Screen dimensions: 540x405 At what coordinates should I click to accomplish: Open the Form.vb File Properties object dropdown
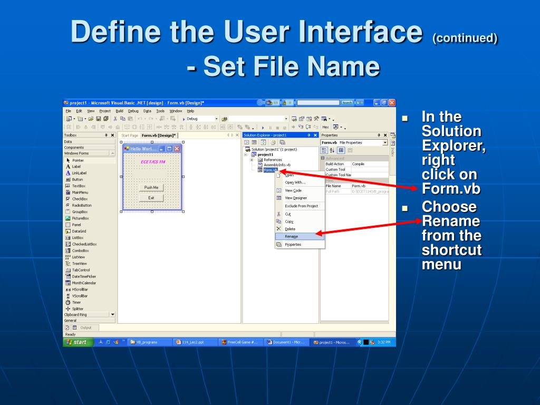(x=384, y=142)
